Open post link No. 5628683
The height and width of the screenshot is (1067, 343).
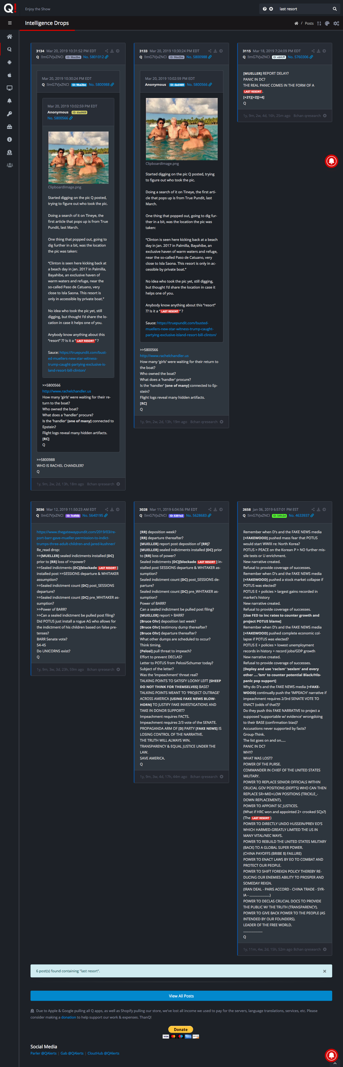coord(198,516)
